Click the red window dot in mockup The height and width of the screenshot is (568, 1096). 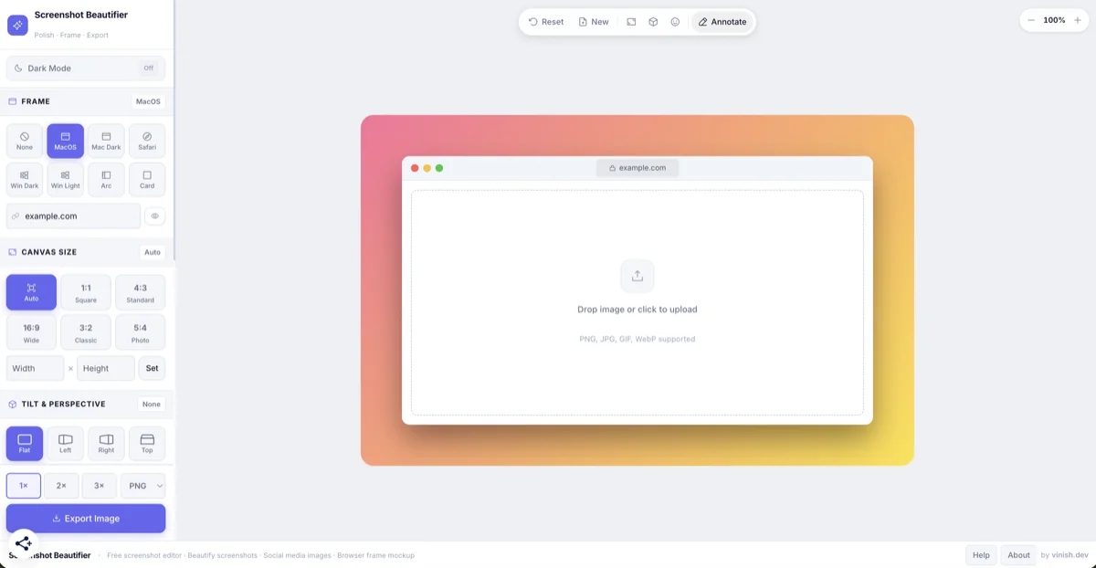coord(415,168)
